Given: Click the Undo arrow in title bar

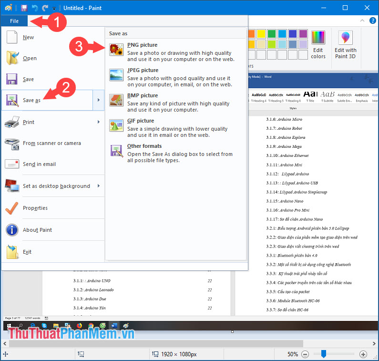Looking at the screenshot, I should 35,8.
